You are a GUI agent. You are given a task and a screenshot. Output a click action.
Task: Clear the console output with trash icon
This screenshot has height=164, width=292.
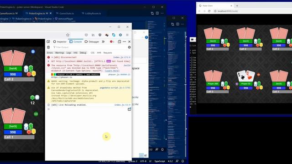pos(48,47)
